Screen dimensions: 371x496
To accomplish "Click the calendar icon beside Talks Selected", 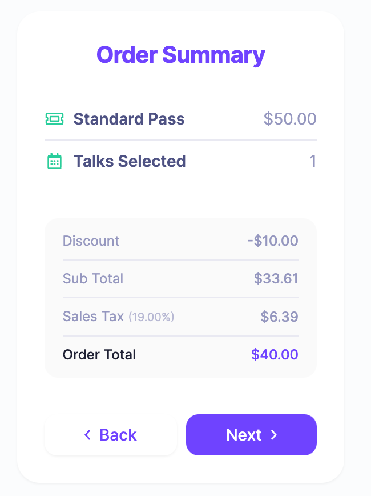I will pyautogui.click(x=54, y=162).
